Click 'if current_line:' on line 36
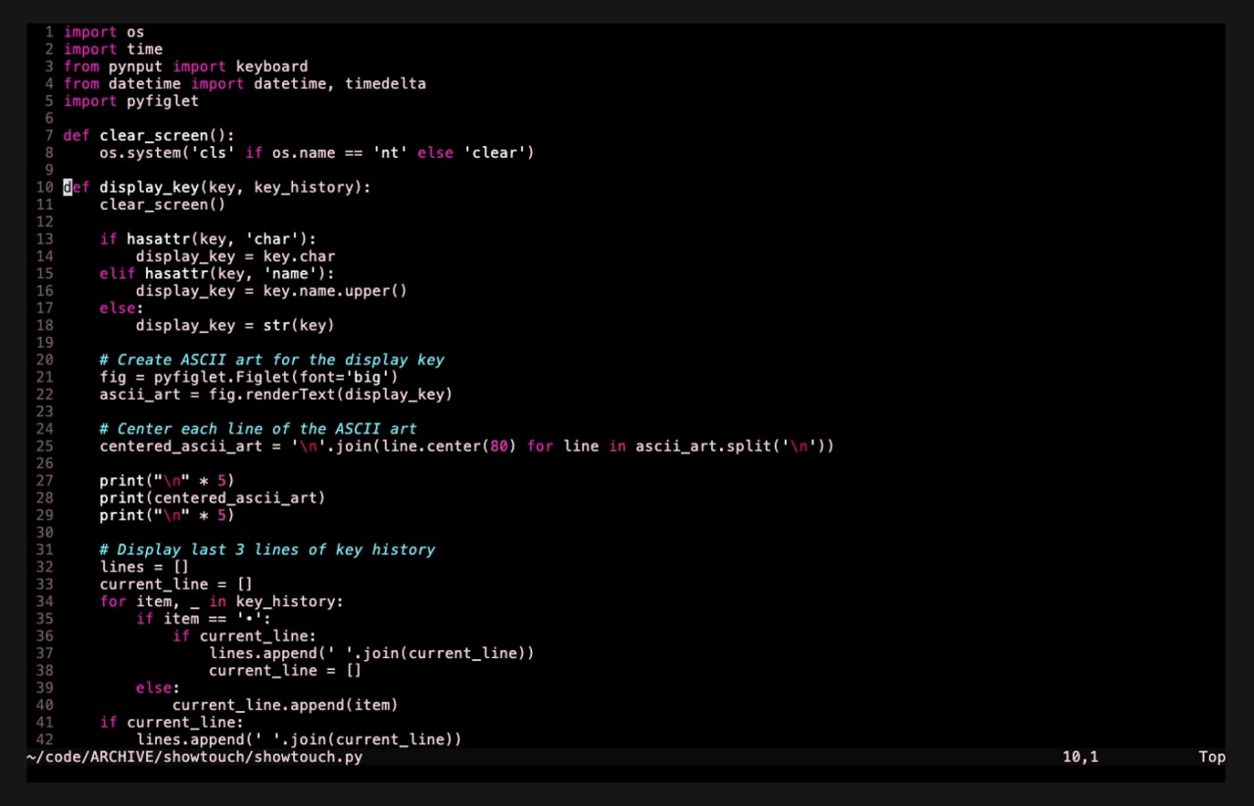The height and width of the screenshot is (806, 1254). [x=244, y=637]
